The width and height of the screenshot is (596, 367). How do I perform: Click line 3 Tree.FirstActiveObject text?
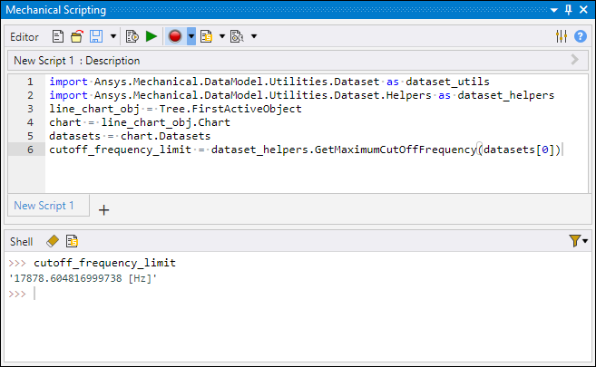point(230,109)
